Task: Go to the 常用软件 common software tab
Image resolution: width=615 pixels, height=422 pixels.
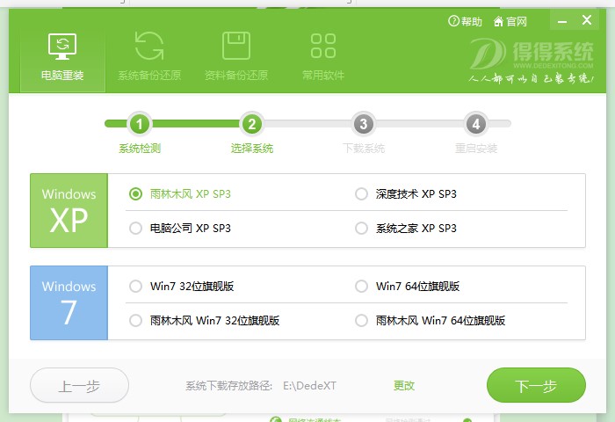Action: click(x=323, y=57)
